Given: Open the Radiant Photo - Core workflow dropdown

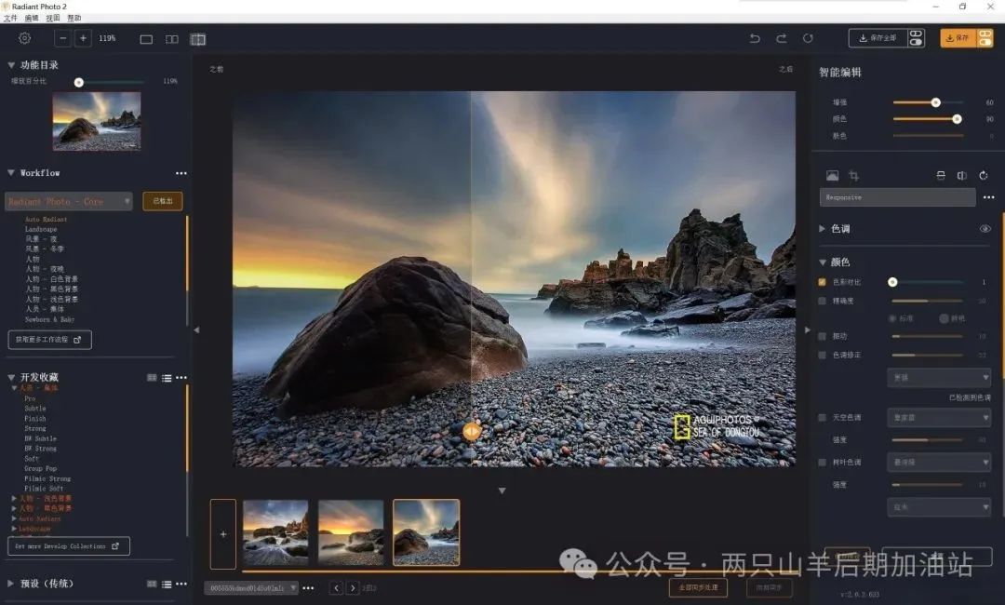Looking at the screenshot, I should (x=69, y=201).
